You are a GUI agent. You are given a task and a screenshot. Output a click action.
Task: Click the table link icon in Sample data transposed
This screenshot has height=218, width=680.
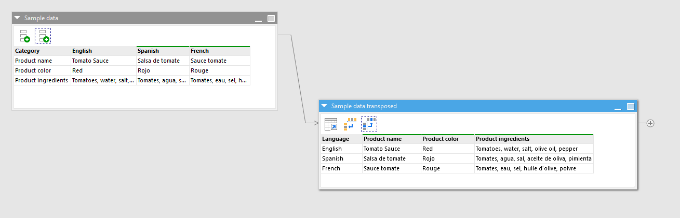331,124
